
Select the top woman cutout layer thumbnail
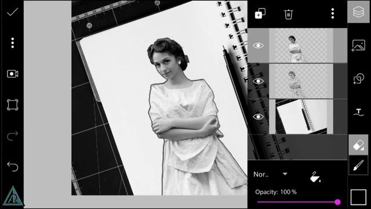[301, 45]
